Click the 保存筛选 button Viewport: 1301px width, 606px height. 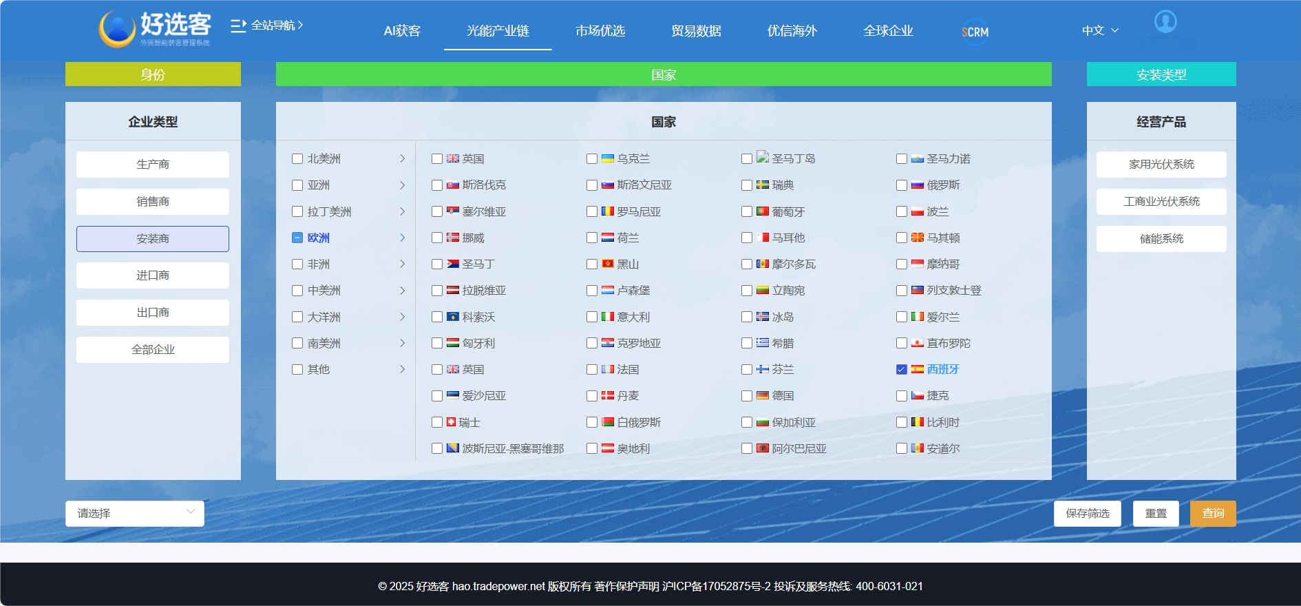(x=1088, y=514)
